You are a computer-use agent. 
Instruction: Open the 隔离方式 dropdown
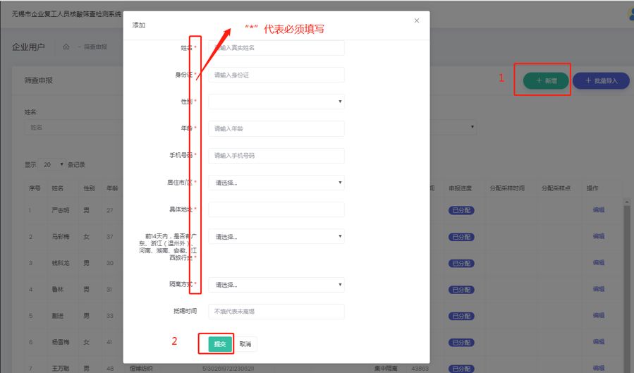276,285
